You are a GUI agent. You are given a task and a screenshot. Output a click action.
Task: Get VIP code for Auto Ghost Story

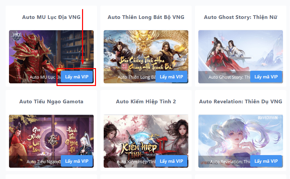click(x=266, y=77)
